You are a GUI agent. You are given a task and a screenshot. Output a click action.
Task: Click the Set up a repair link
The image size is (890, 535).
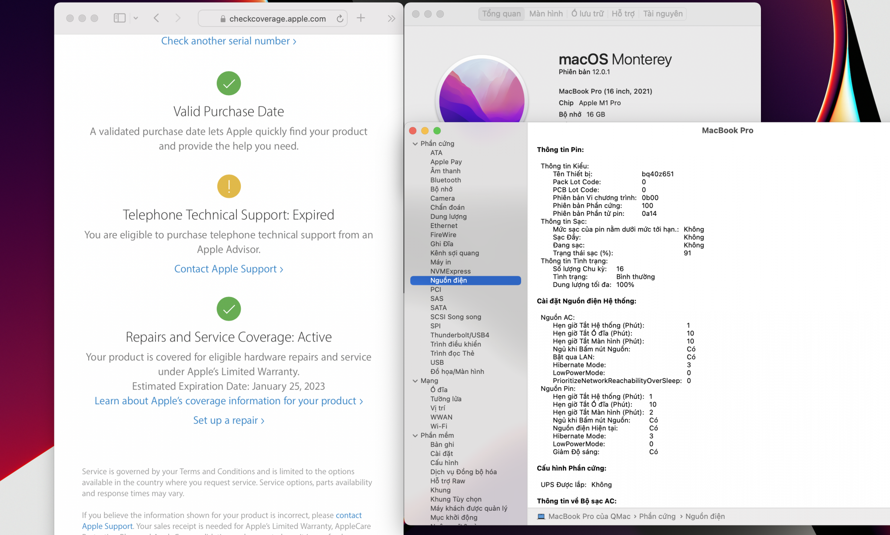click(229, 420)
